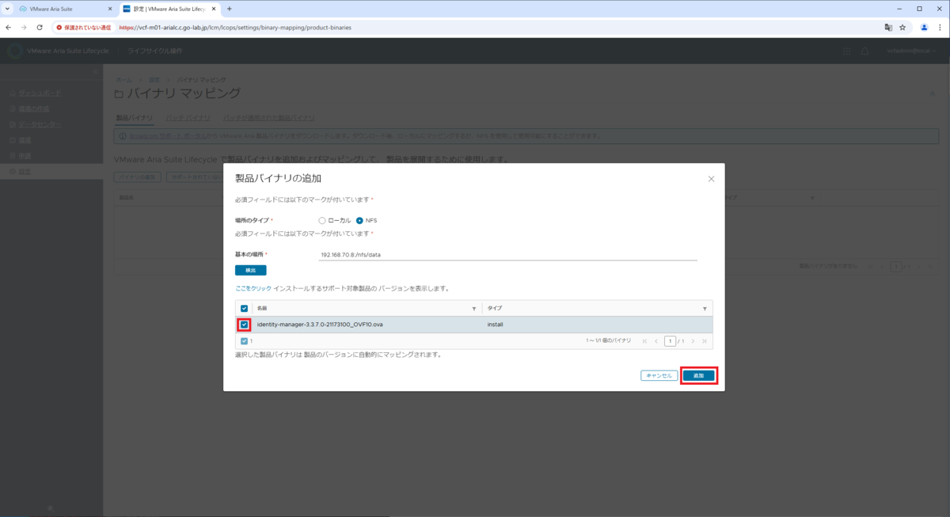This screenshot has height=517, width=950.
Task: Toggle the selected-count checkbox in table footer
Action: coord(245,341)
